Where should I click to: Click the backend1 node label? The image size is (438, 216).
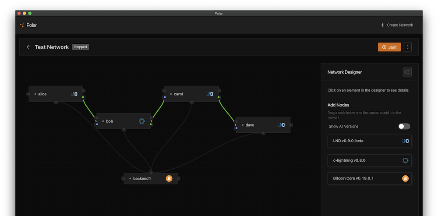click(142, 179)
